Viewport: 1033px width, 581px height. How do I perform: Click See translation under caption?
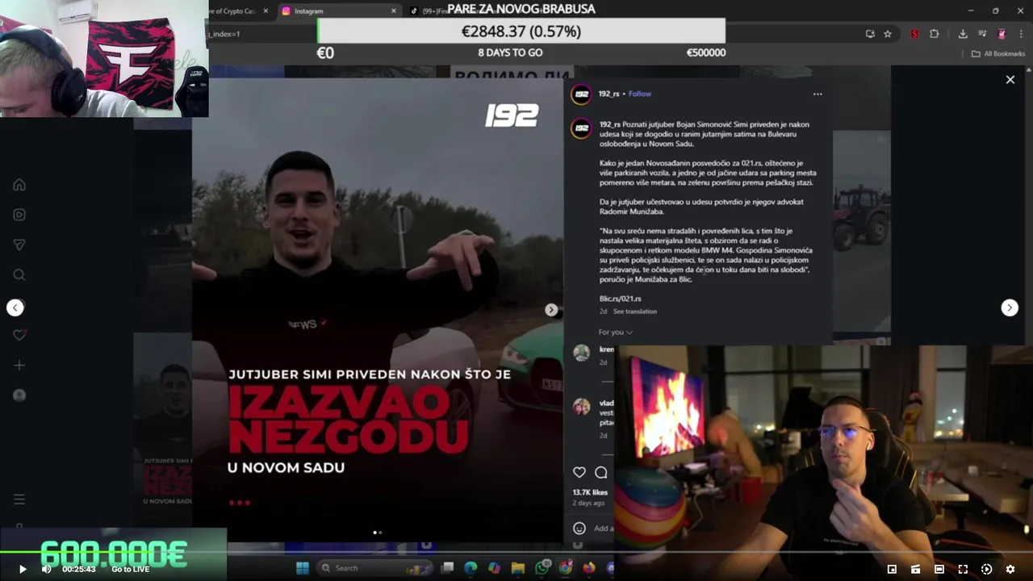point(634,311)
